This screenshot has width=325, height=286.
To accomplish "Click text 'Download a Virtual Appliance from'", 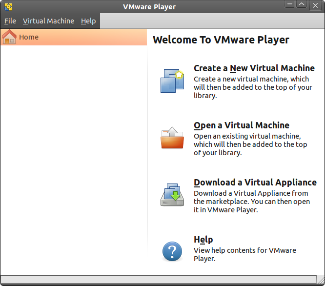I will [x=251, y=193].
